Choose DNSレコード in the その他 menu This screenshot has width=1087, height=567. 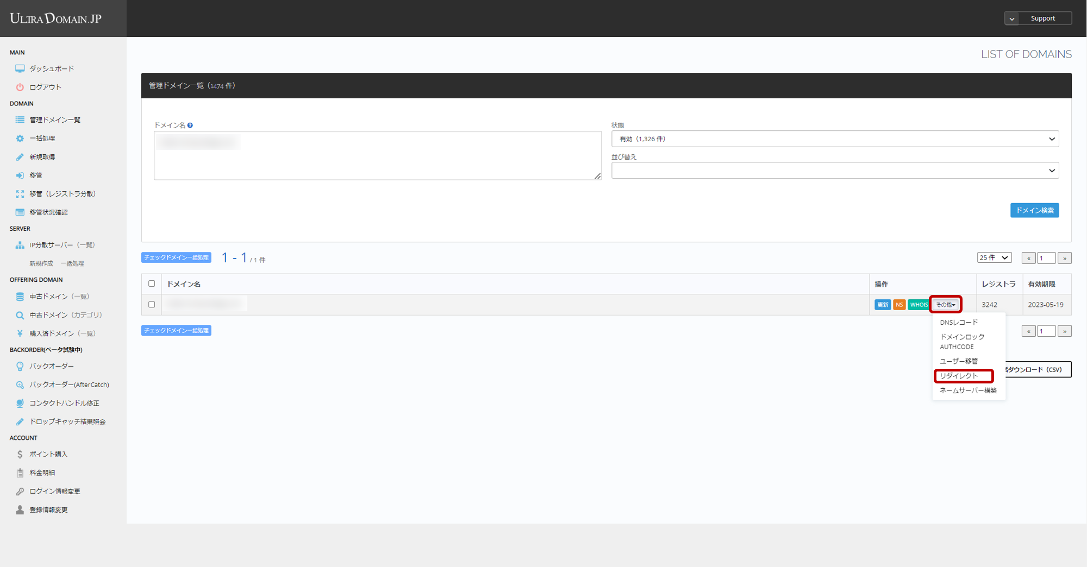click(x=959, y=323)
